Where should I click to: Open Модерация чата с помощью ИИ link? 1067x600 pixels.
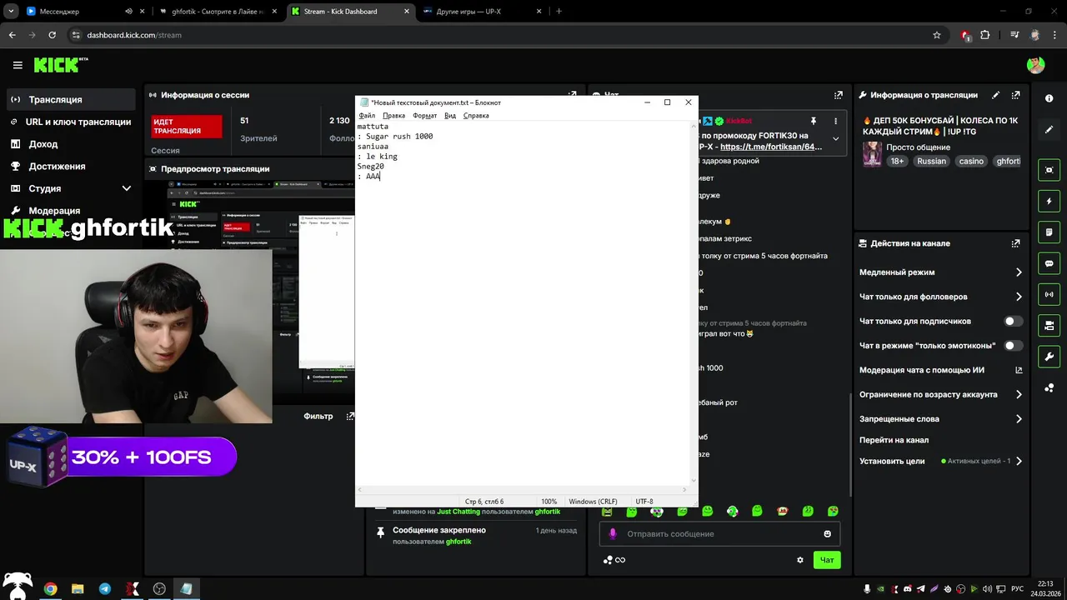pos(940,370)
